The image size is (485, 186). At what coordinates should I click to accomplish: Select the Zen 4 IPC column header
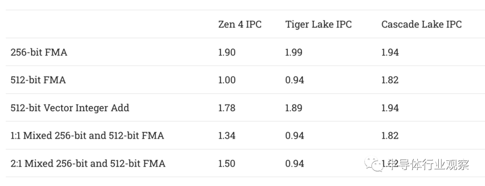(x=239, y=24)
